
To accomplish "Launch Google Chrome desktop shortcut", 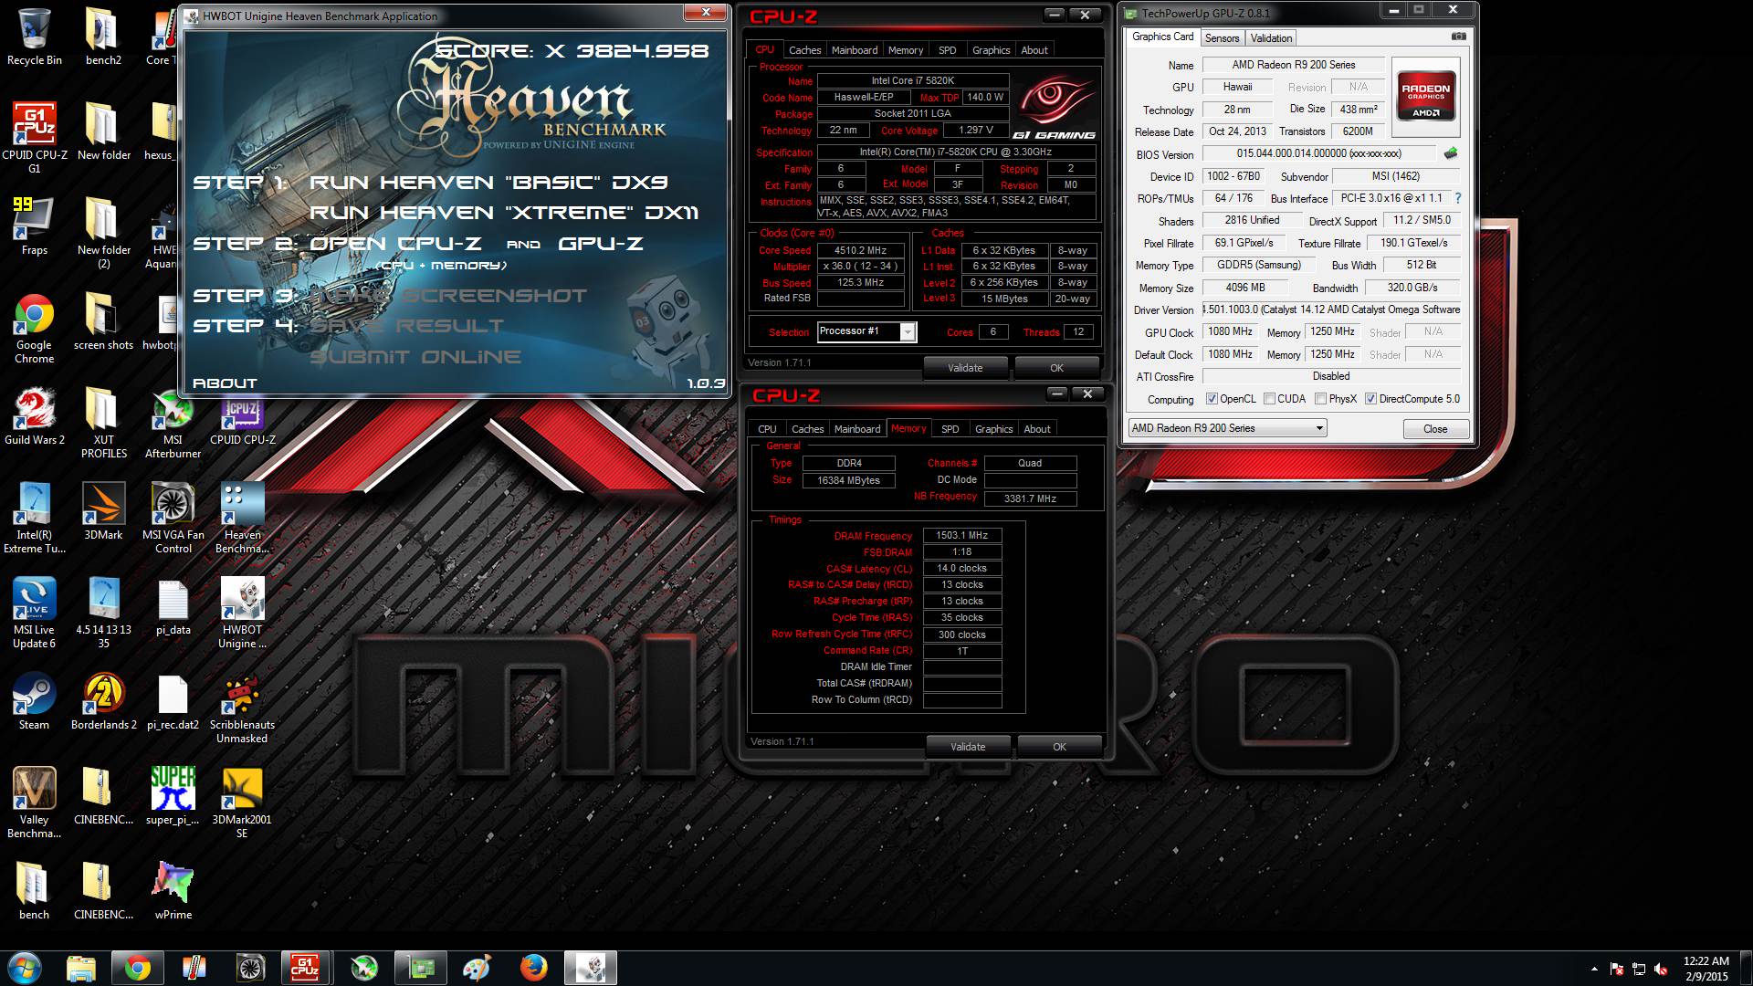I will tap(34, 329).
